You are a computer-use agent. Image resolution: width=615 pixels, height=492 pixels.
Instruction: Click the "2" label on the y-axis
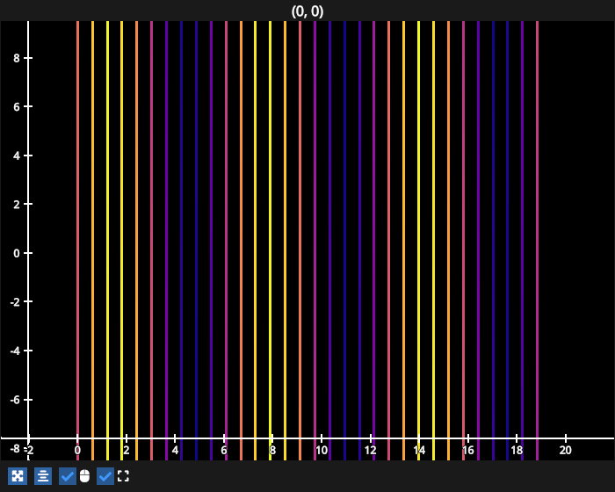coord(16,205)
